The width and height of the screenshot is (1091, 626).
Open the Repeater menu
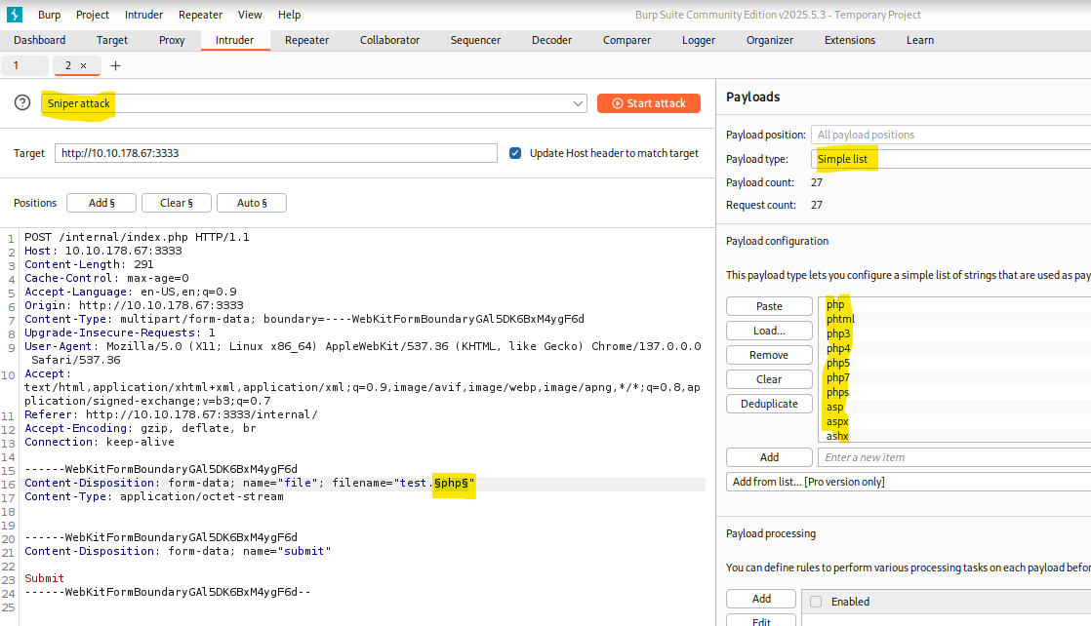click(200, 15)
